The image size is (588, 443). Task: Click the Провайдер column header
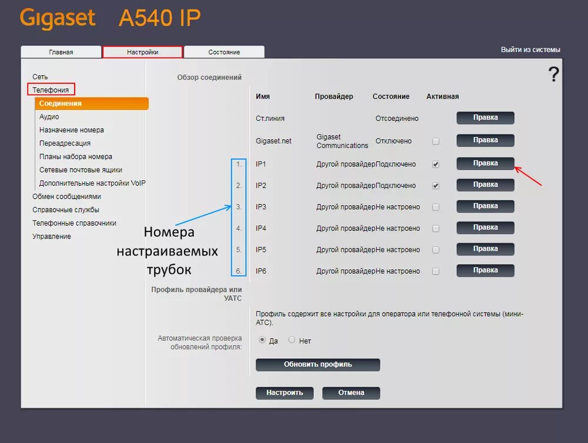pyautogui.click(x=334, y=96)
